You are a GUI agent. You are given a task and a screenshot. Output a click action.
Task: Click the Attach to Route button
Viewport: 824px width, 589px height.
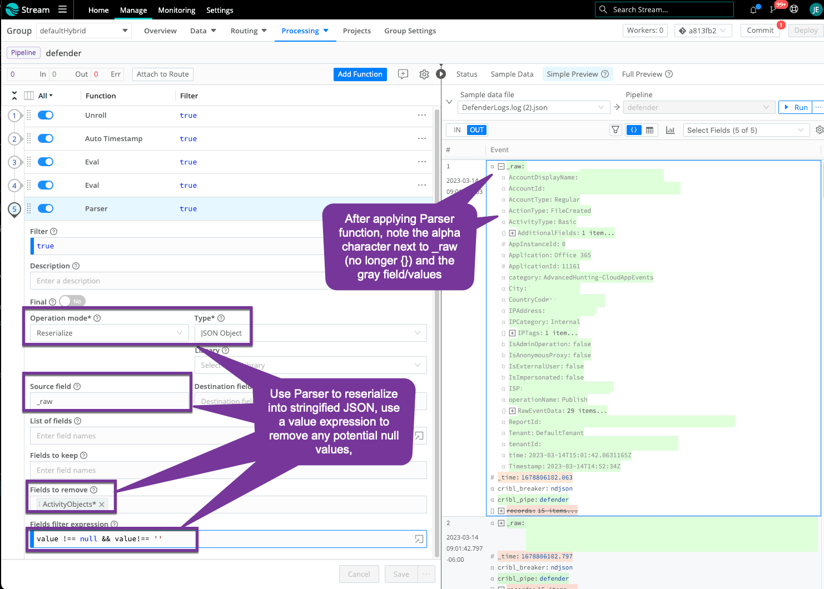(163, 74)
